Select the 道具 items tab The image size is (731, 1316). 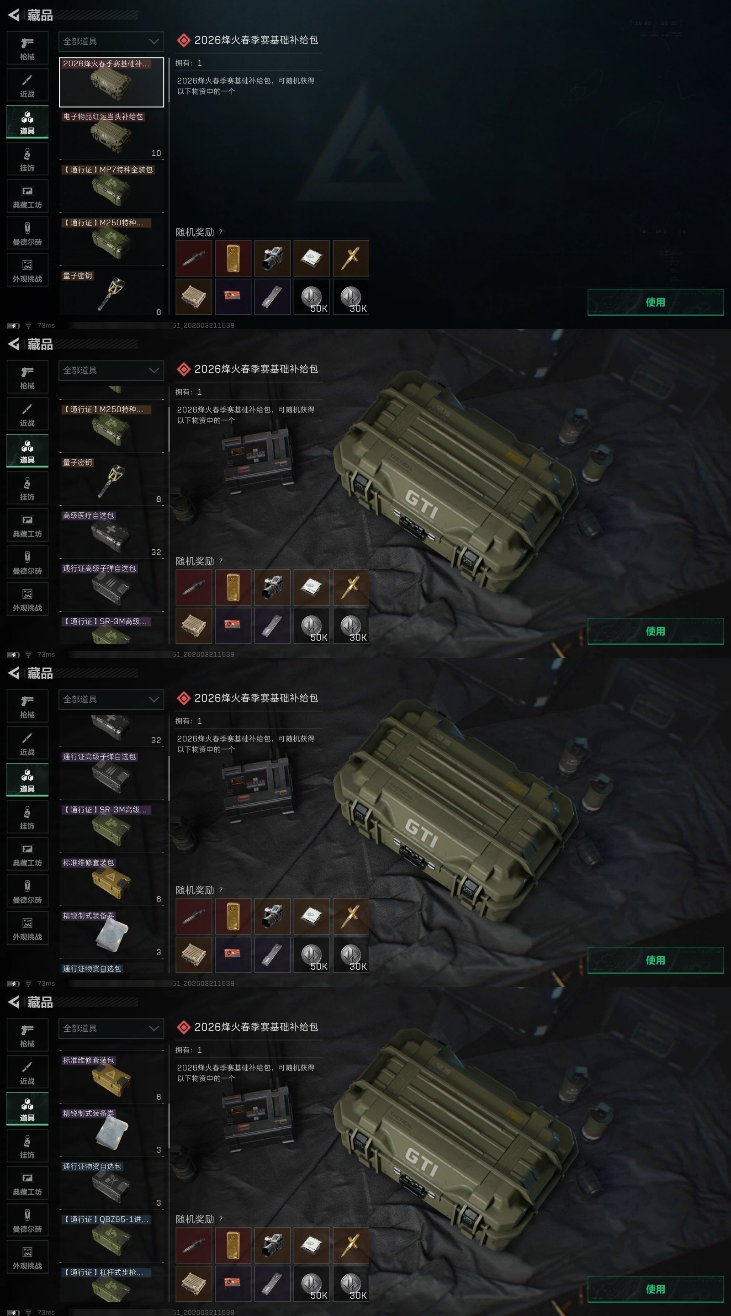coord(27,122)
